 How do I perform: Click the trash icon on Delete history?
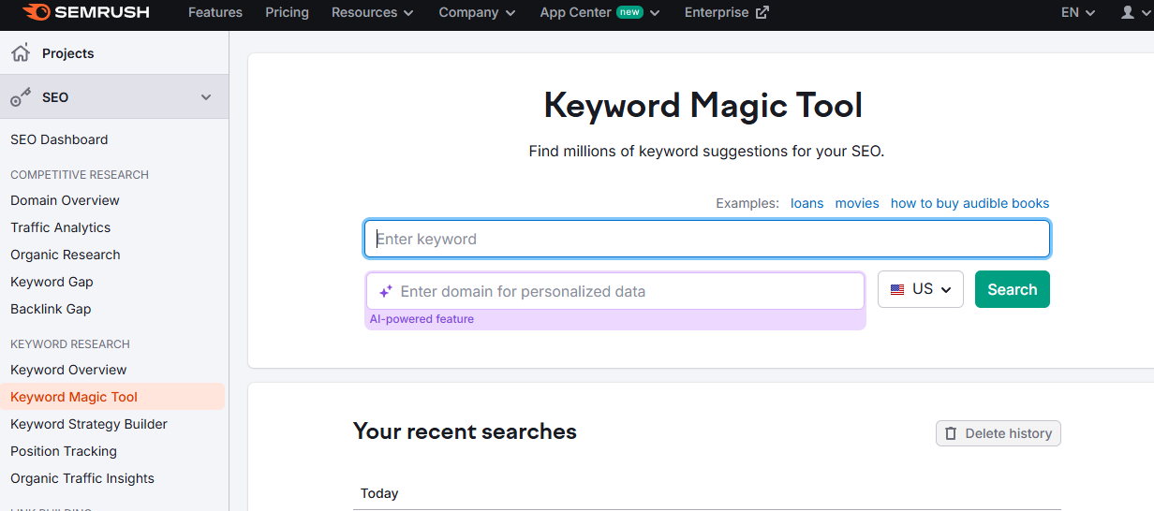point(951,433)
